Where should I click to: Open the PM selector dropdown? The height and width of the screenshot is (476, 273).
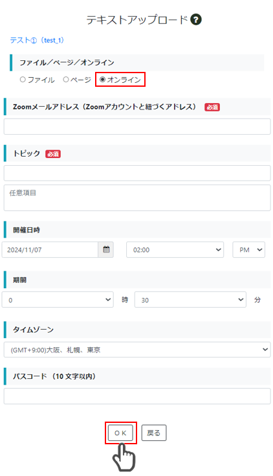248,249
